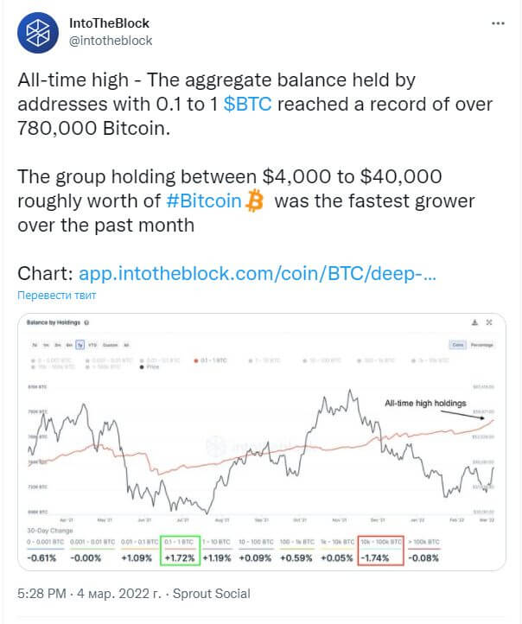Select the YTD time range tab
This screenshot has width=522, height=624.
tap(92, 345)
